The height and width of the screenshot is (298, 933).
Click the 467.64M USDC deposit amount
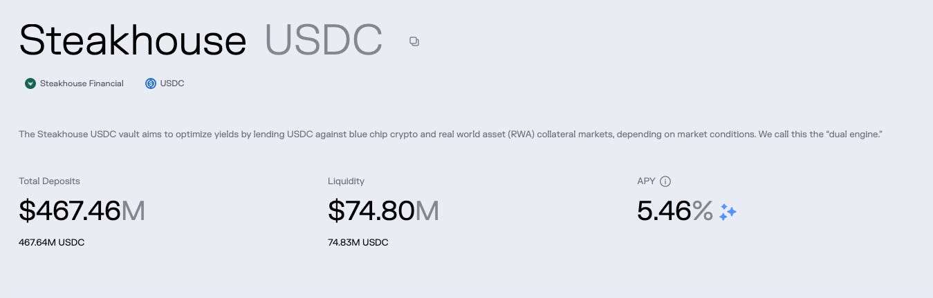tap(51, 242)
